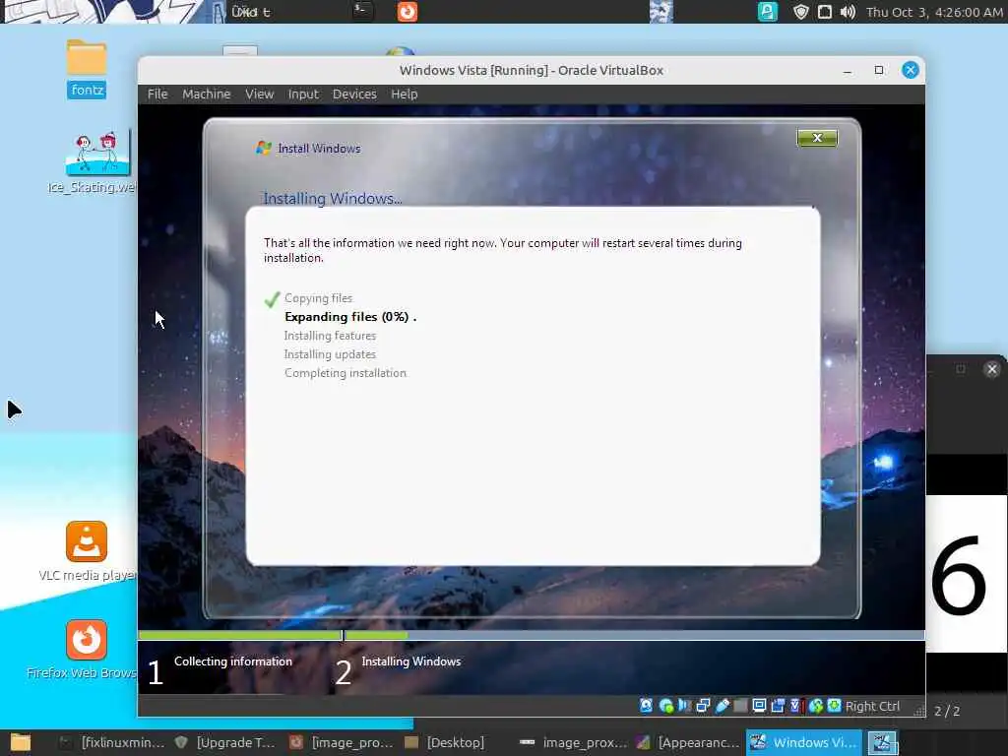Switch to the image_prox... taskbar window
The width and height of the screenshot is (1008, 756).
tap(573, 742)
